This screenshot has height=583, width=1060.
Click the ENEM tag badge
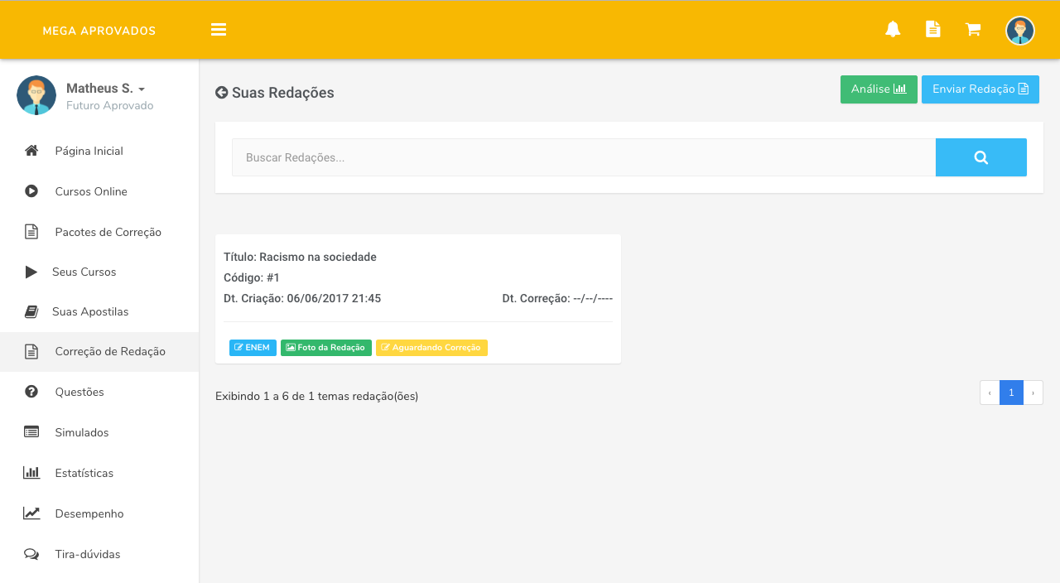pos(253,348)
